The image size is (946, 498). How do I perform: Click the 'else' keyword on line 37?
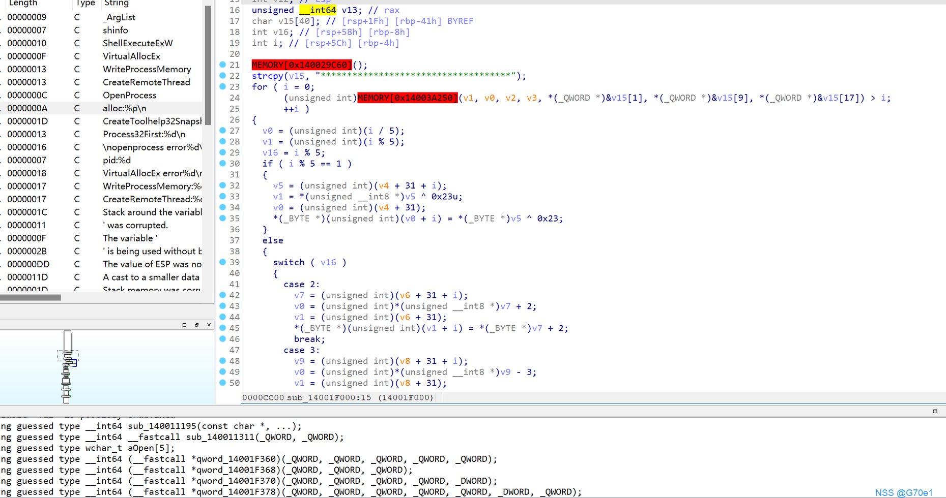(x=273, y=240)
